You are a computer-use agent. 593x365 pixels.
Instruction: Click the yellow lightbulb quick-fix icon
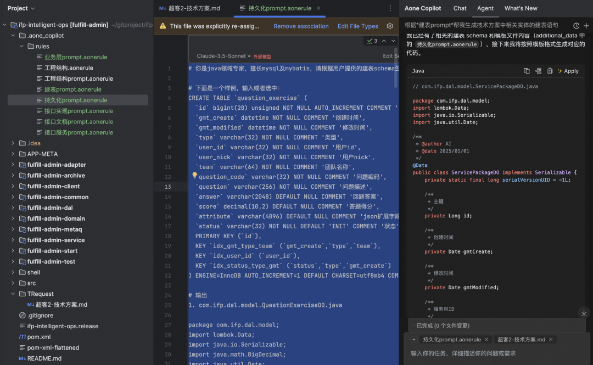(x=194, y=175)
